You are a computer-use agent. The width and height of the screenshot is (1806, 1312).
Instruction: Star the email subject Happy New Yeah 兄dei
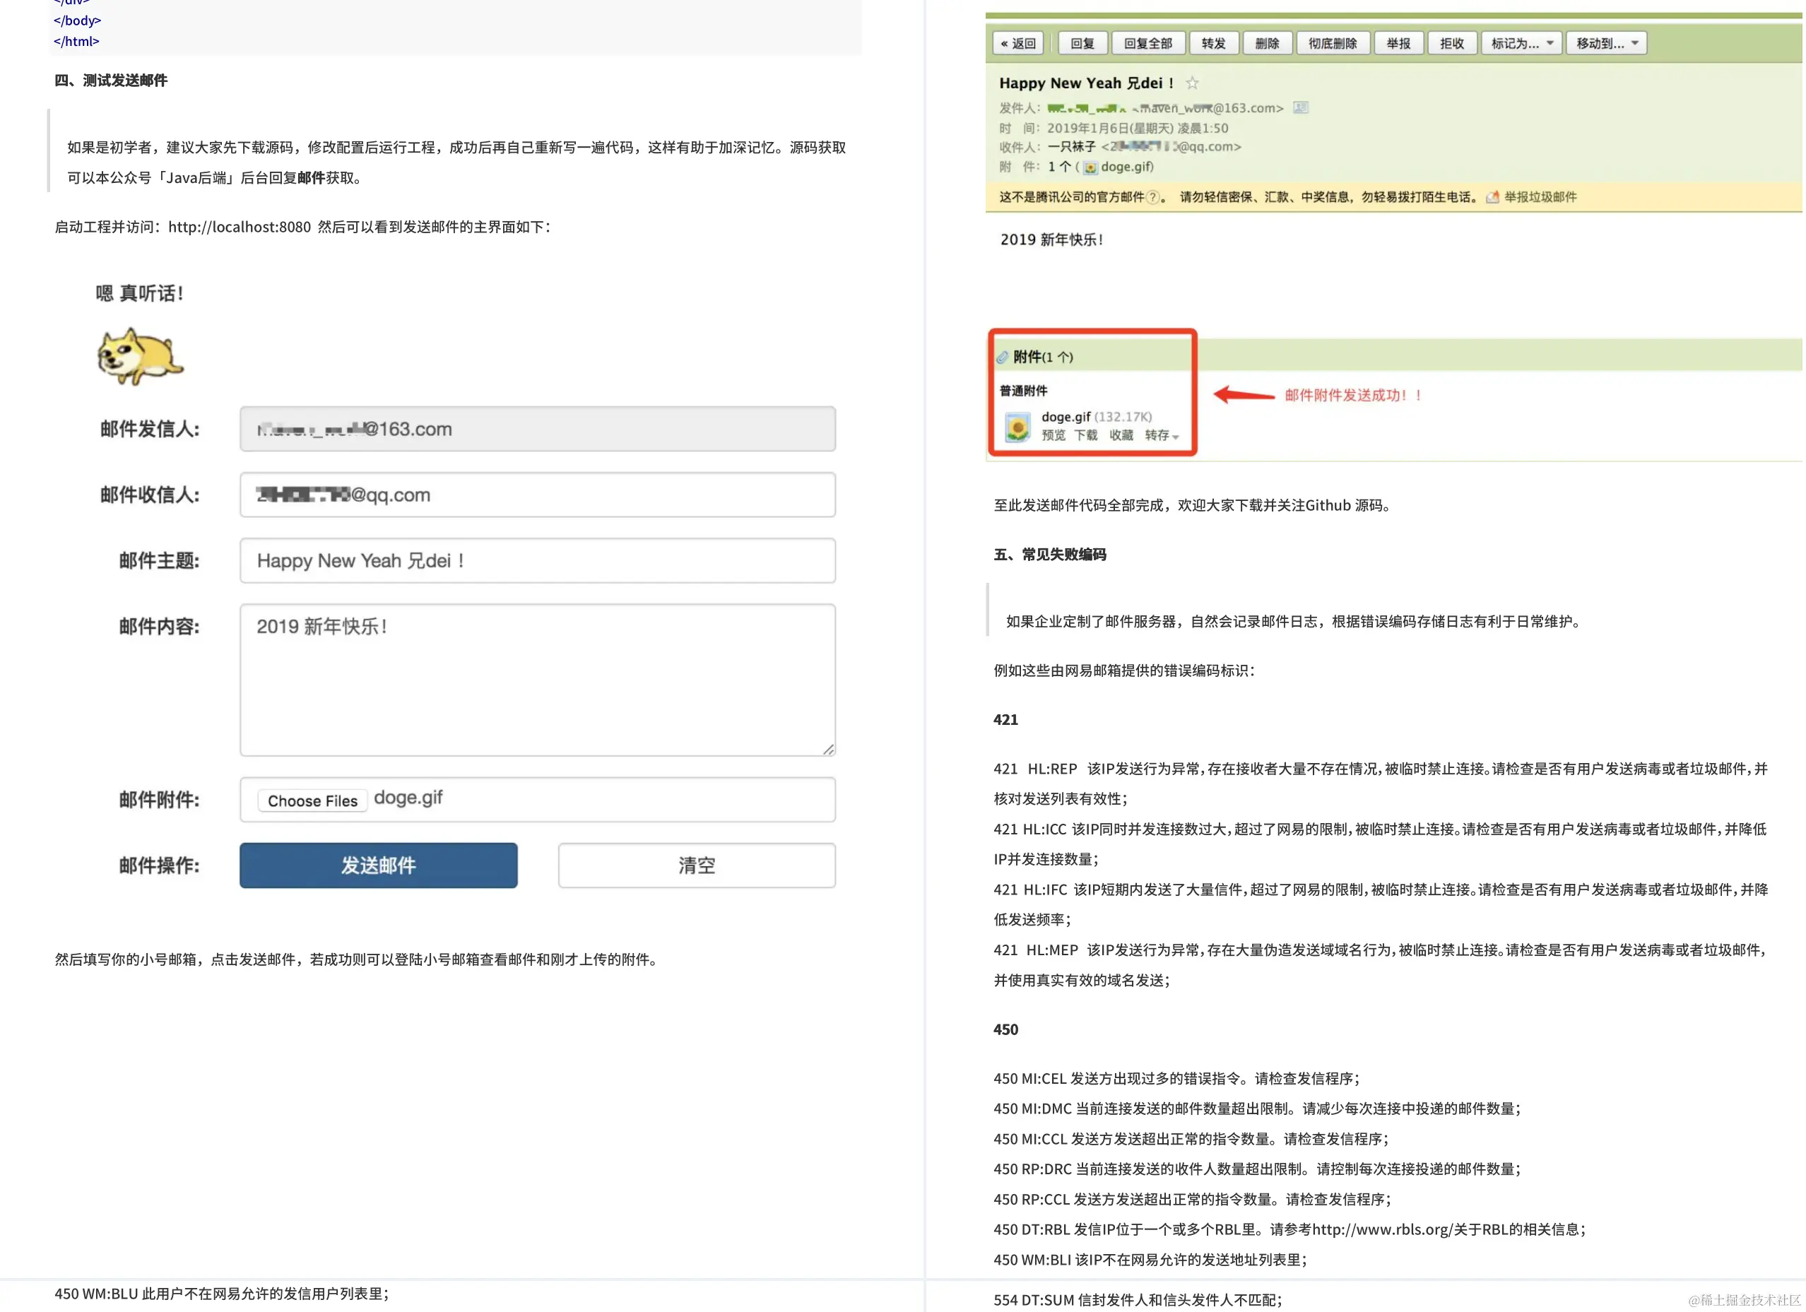coord(1193,83)
